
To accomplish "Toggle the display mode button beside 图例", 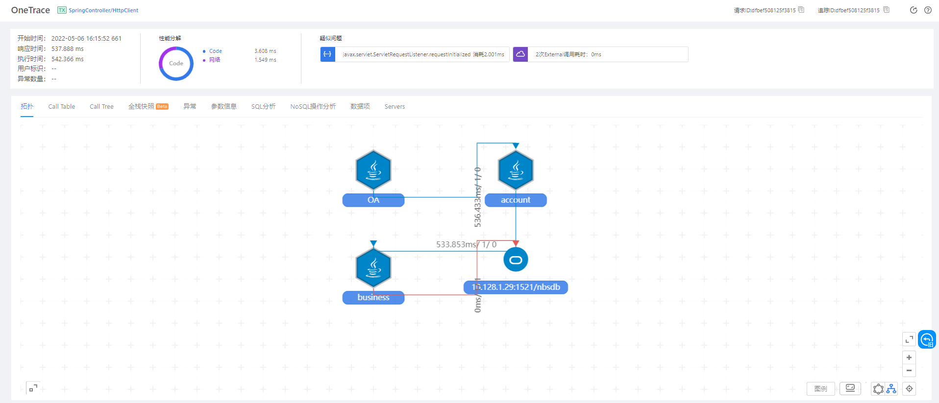I will [850, 388].
